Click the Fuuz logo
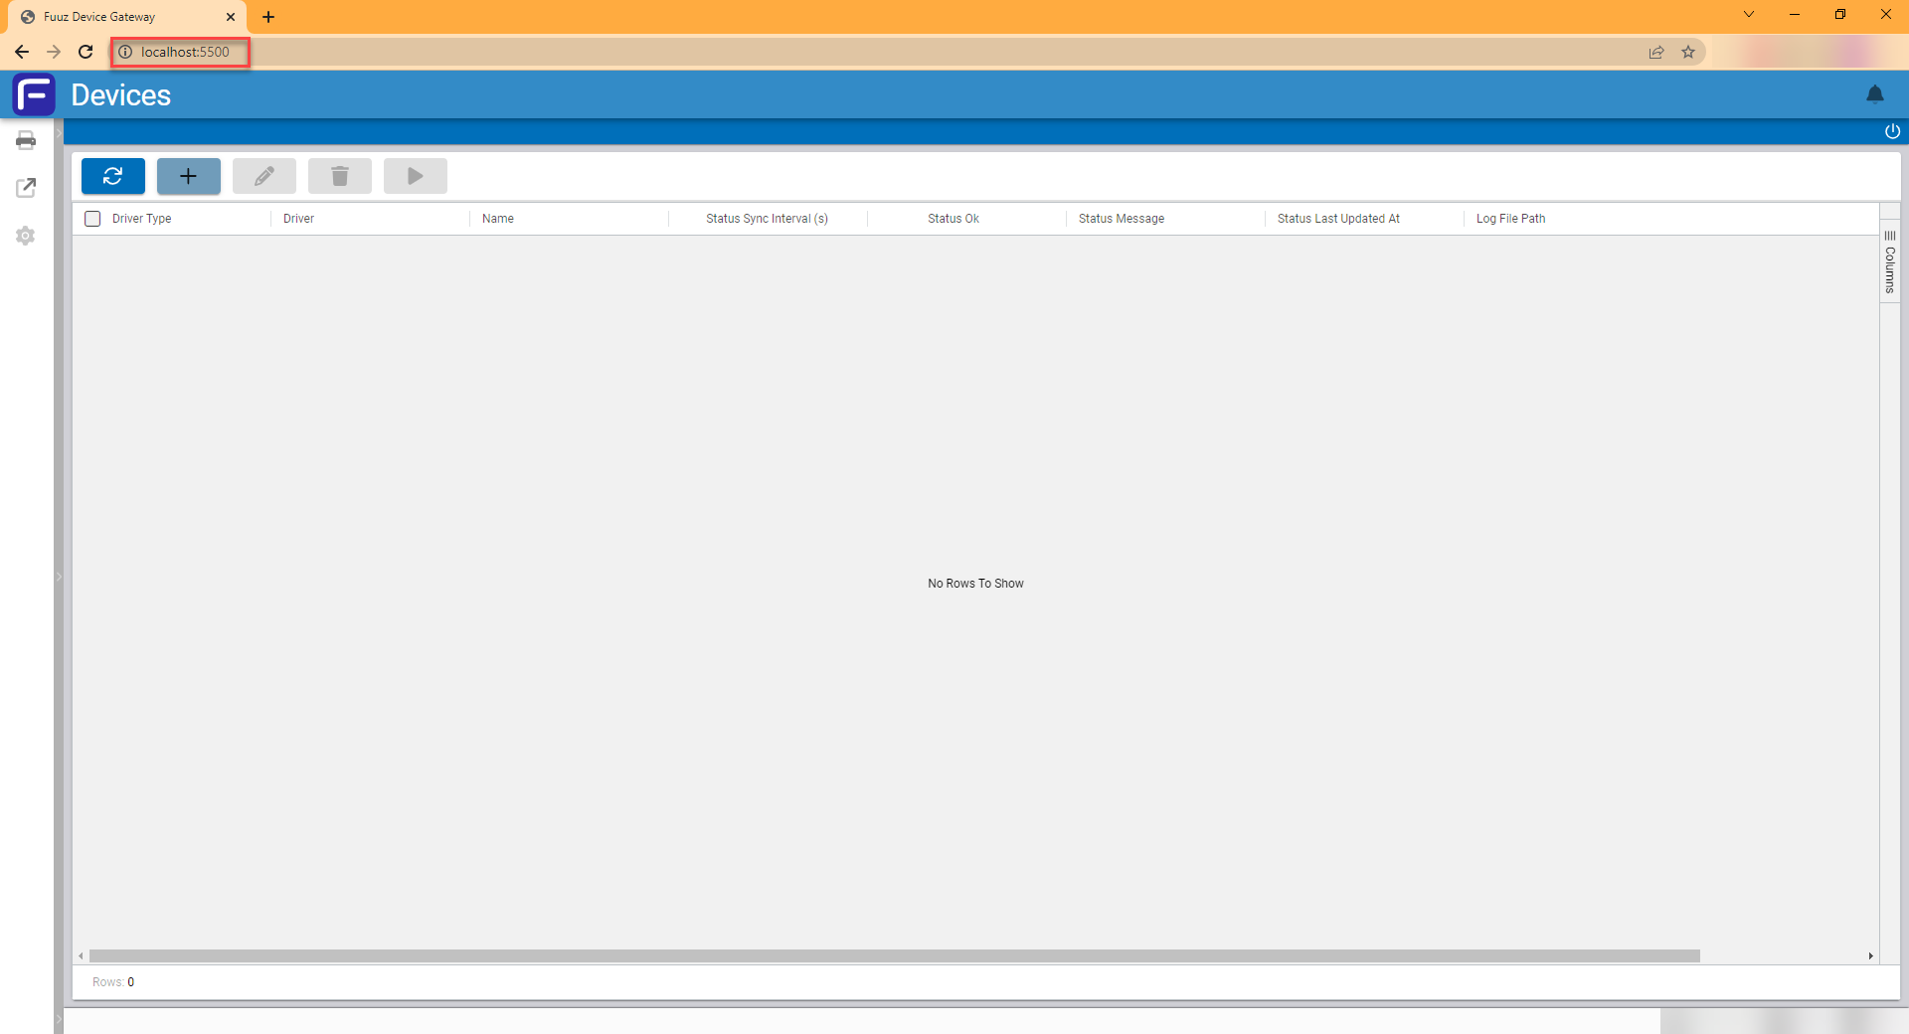1909x1034 pixels. click(x=34, y=95)
